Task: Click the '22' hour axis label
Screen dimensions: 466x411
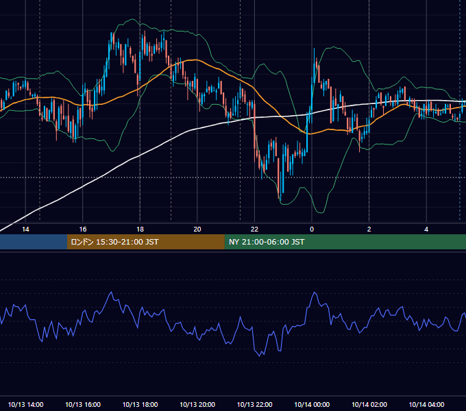Action: point(254,229)
